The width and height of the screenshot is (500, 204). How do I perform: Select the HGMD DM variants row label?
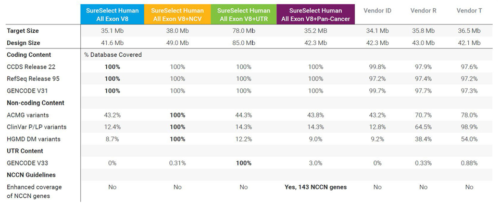pyautogui.click(x=33, y=139)
